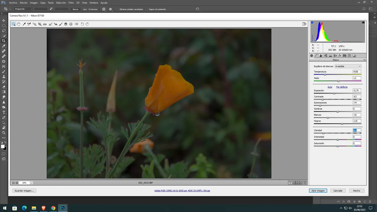Viewport: 377px width, 212px height.
Task: Select the Color Sampler tool
Action: [x=29, y=24]
